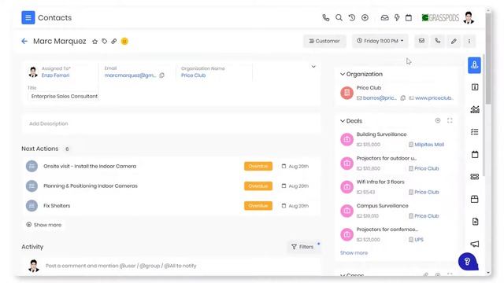Viewport: 504px width, 283px height.
Task: Expand contact details chevron
Action: coord(313,67)
